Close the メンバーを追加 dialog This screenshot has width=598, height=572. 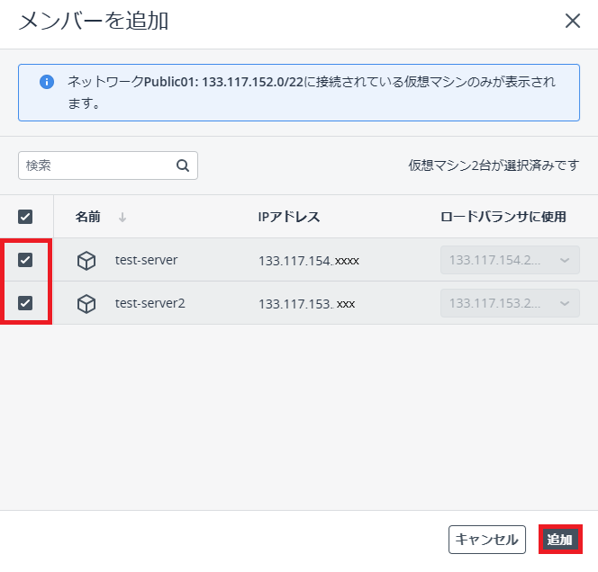coord(573,22)
